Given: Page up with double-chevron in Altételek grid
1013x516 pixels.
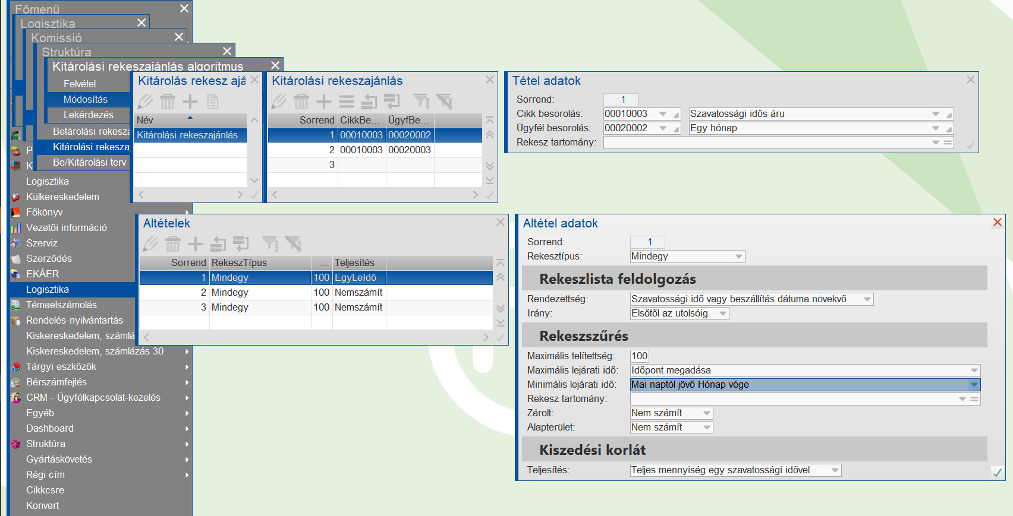Looking at the screenshot, I should (x=501, y=277).
